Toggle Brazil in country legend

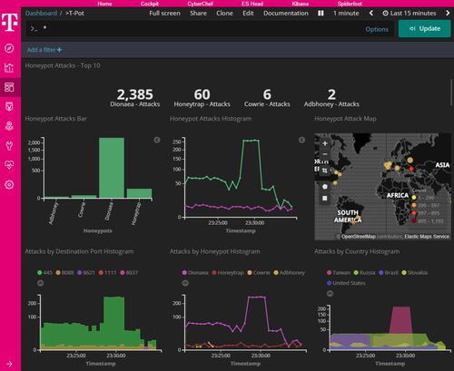pos(389,273)
